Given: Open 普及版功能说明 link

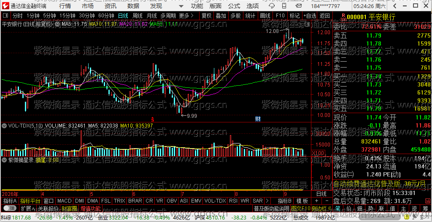Looking at the screenshot, I should [x=271, y=208].
